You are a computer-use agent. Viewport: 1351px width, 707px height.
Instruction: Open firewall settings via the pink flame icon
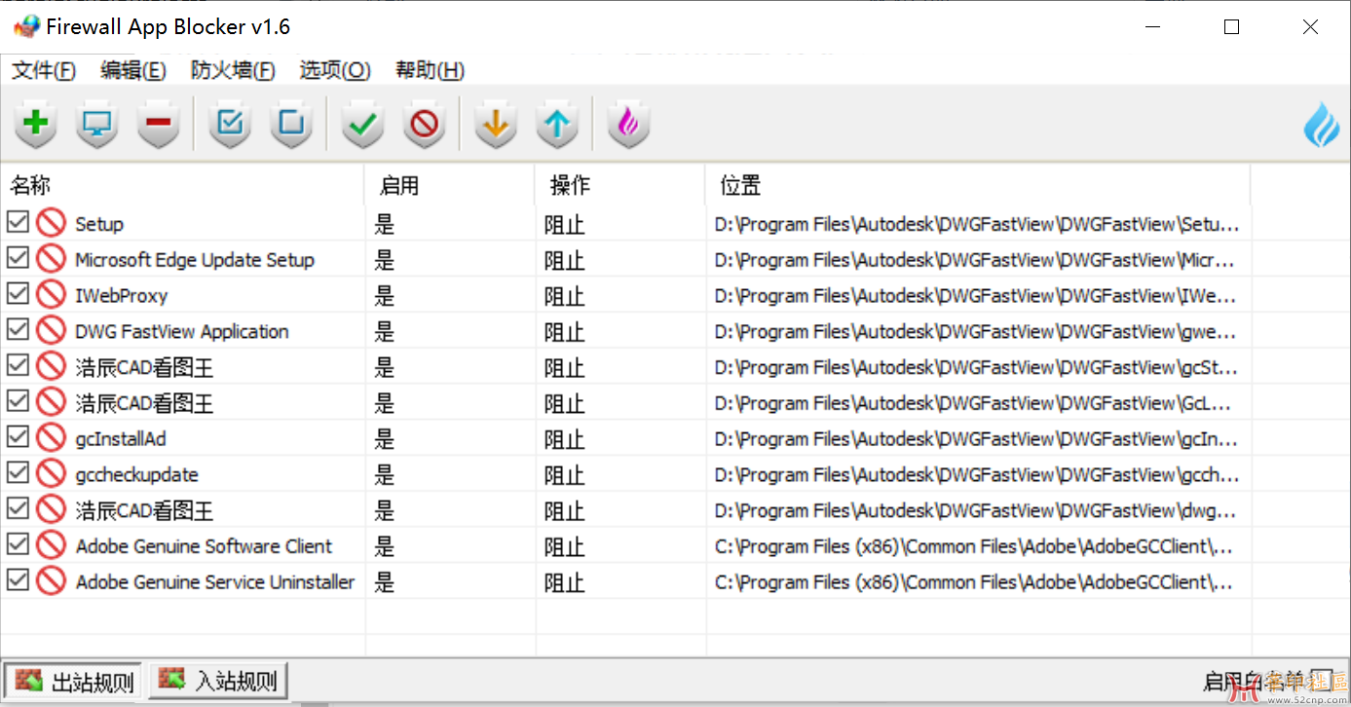tap(628, 124)
